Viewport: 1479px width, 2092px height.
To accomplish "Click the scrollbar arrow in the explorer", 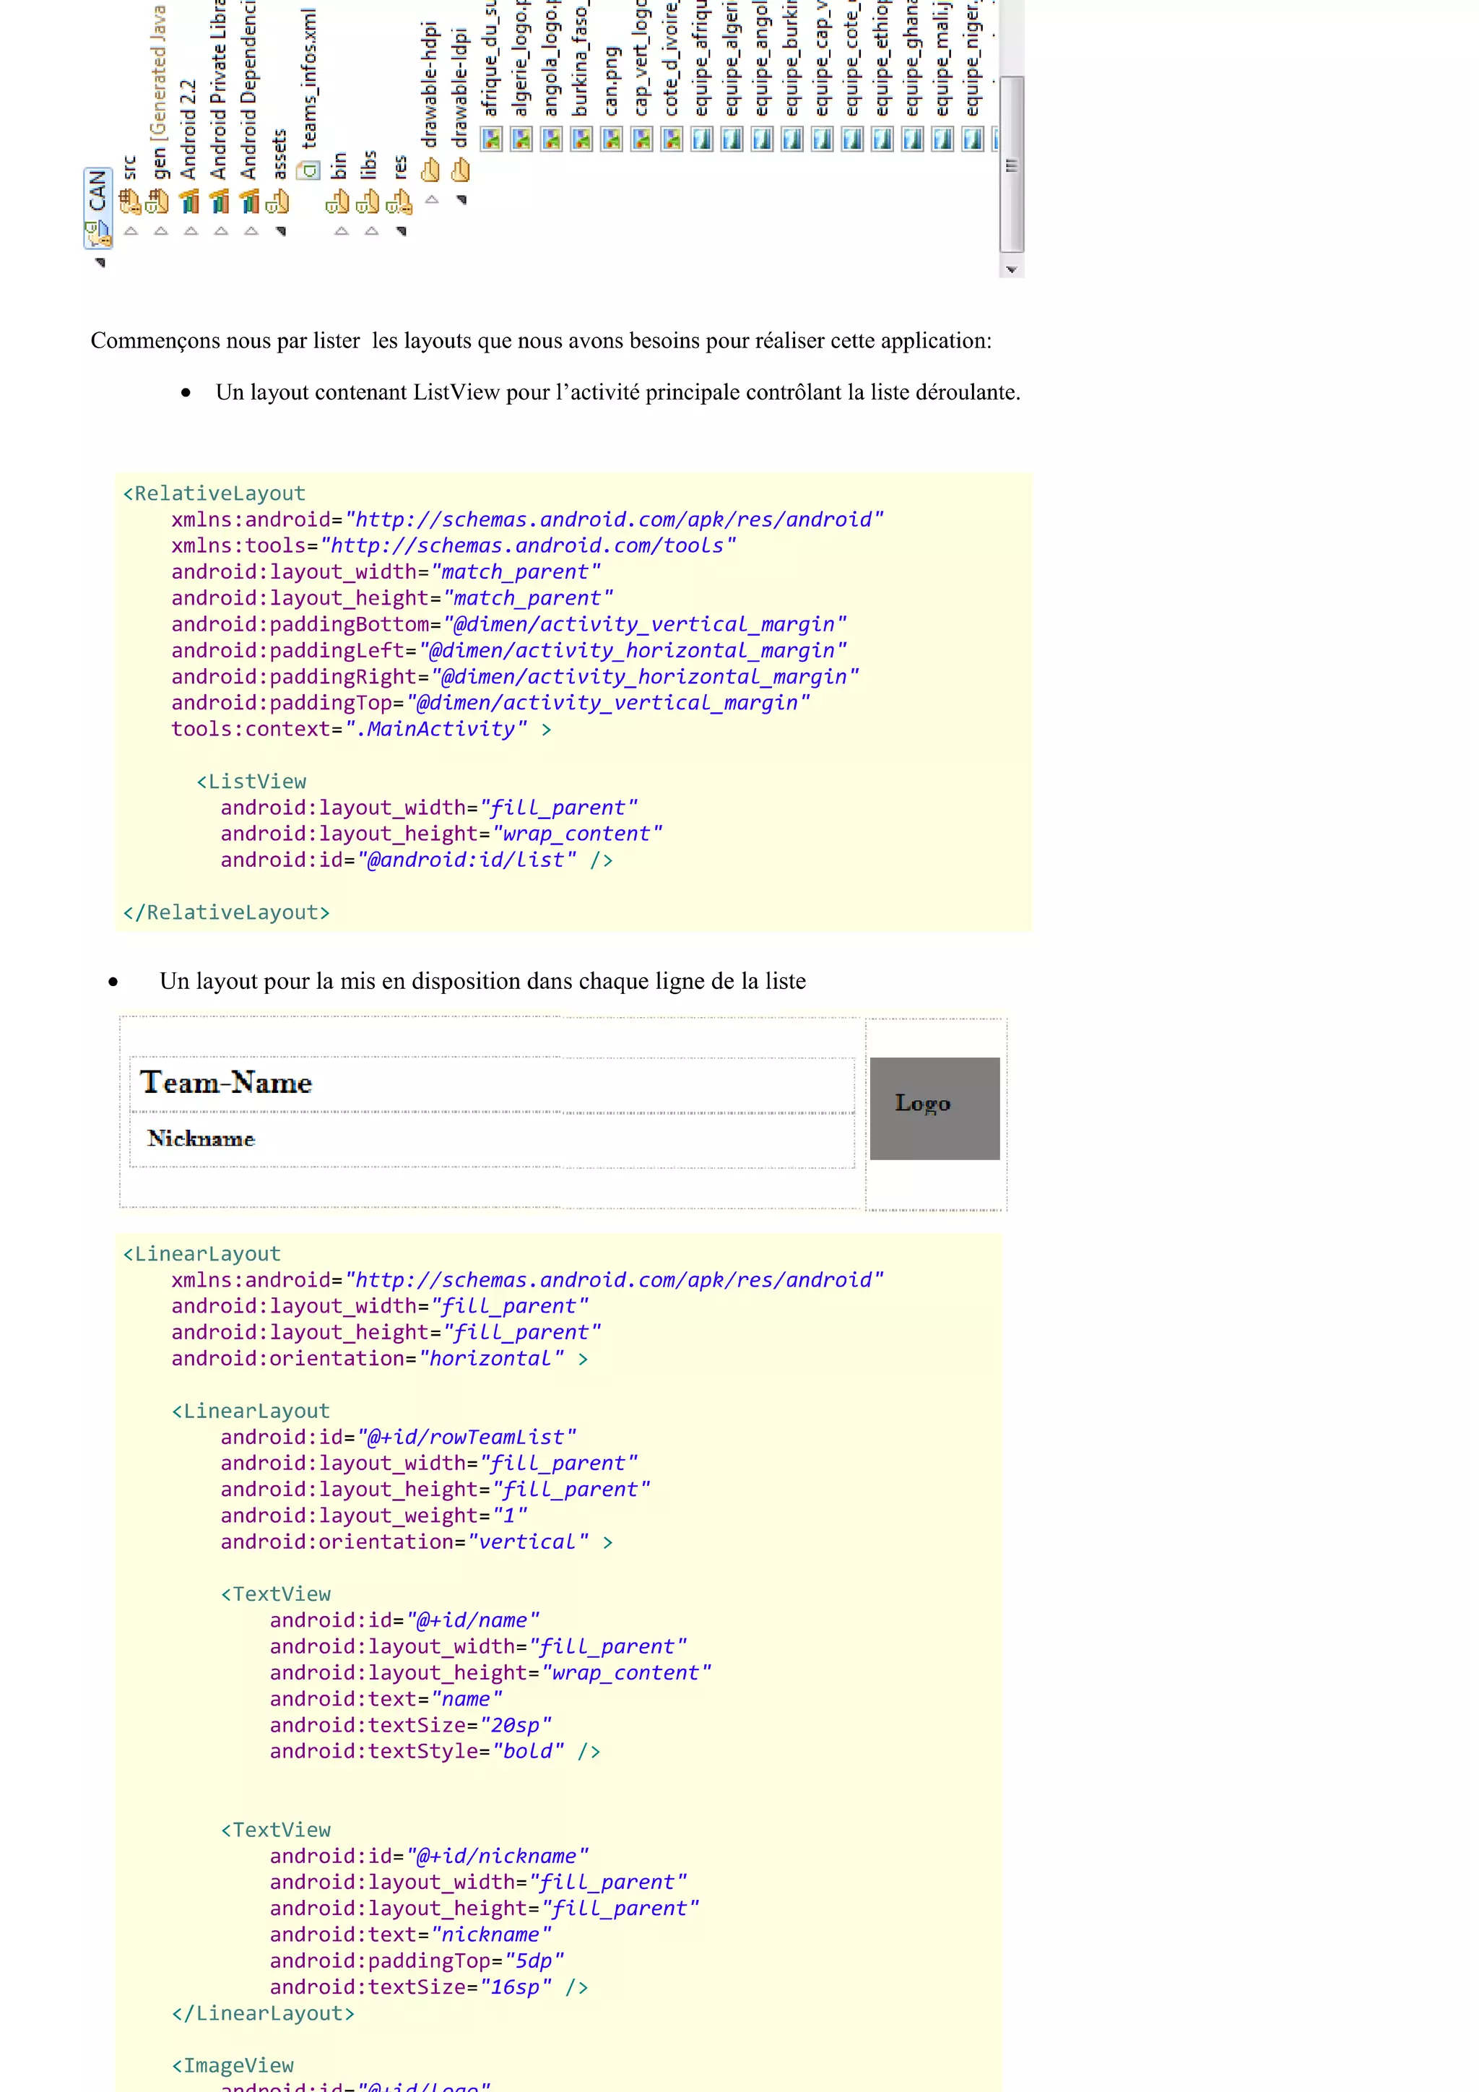I will pos(1011,269).
